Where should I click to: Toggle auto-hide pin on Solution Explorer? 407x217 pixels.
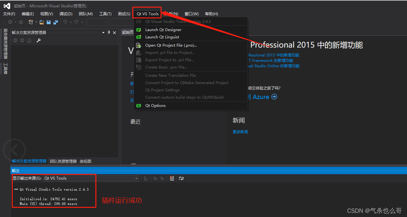pos(108,32)
